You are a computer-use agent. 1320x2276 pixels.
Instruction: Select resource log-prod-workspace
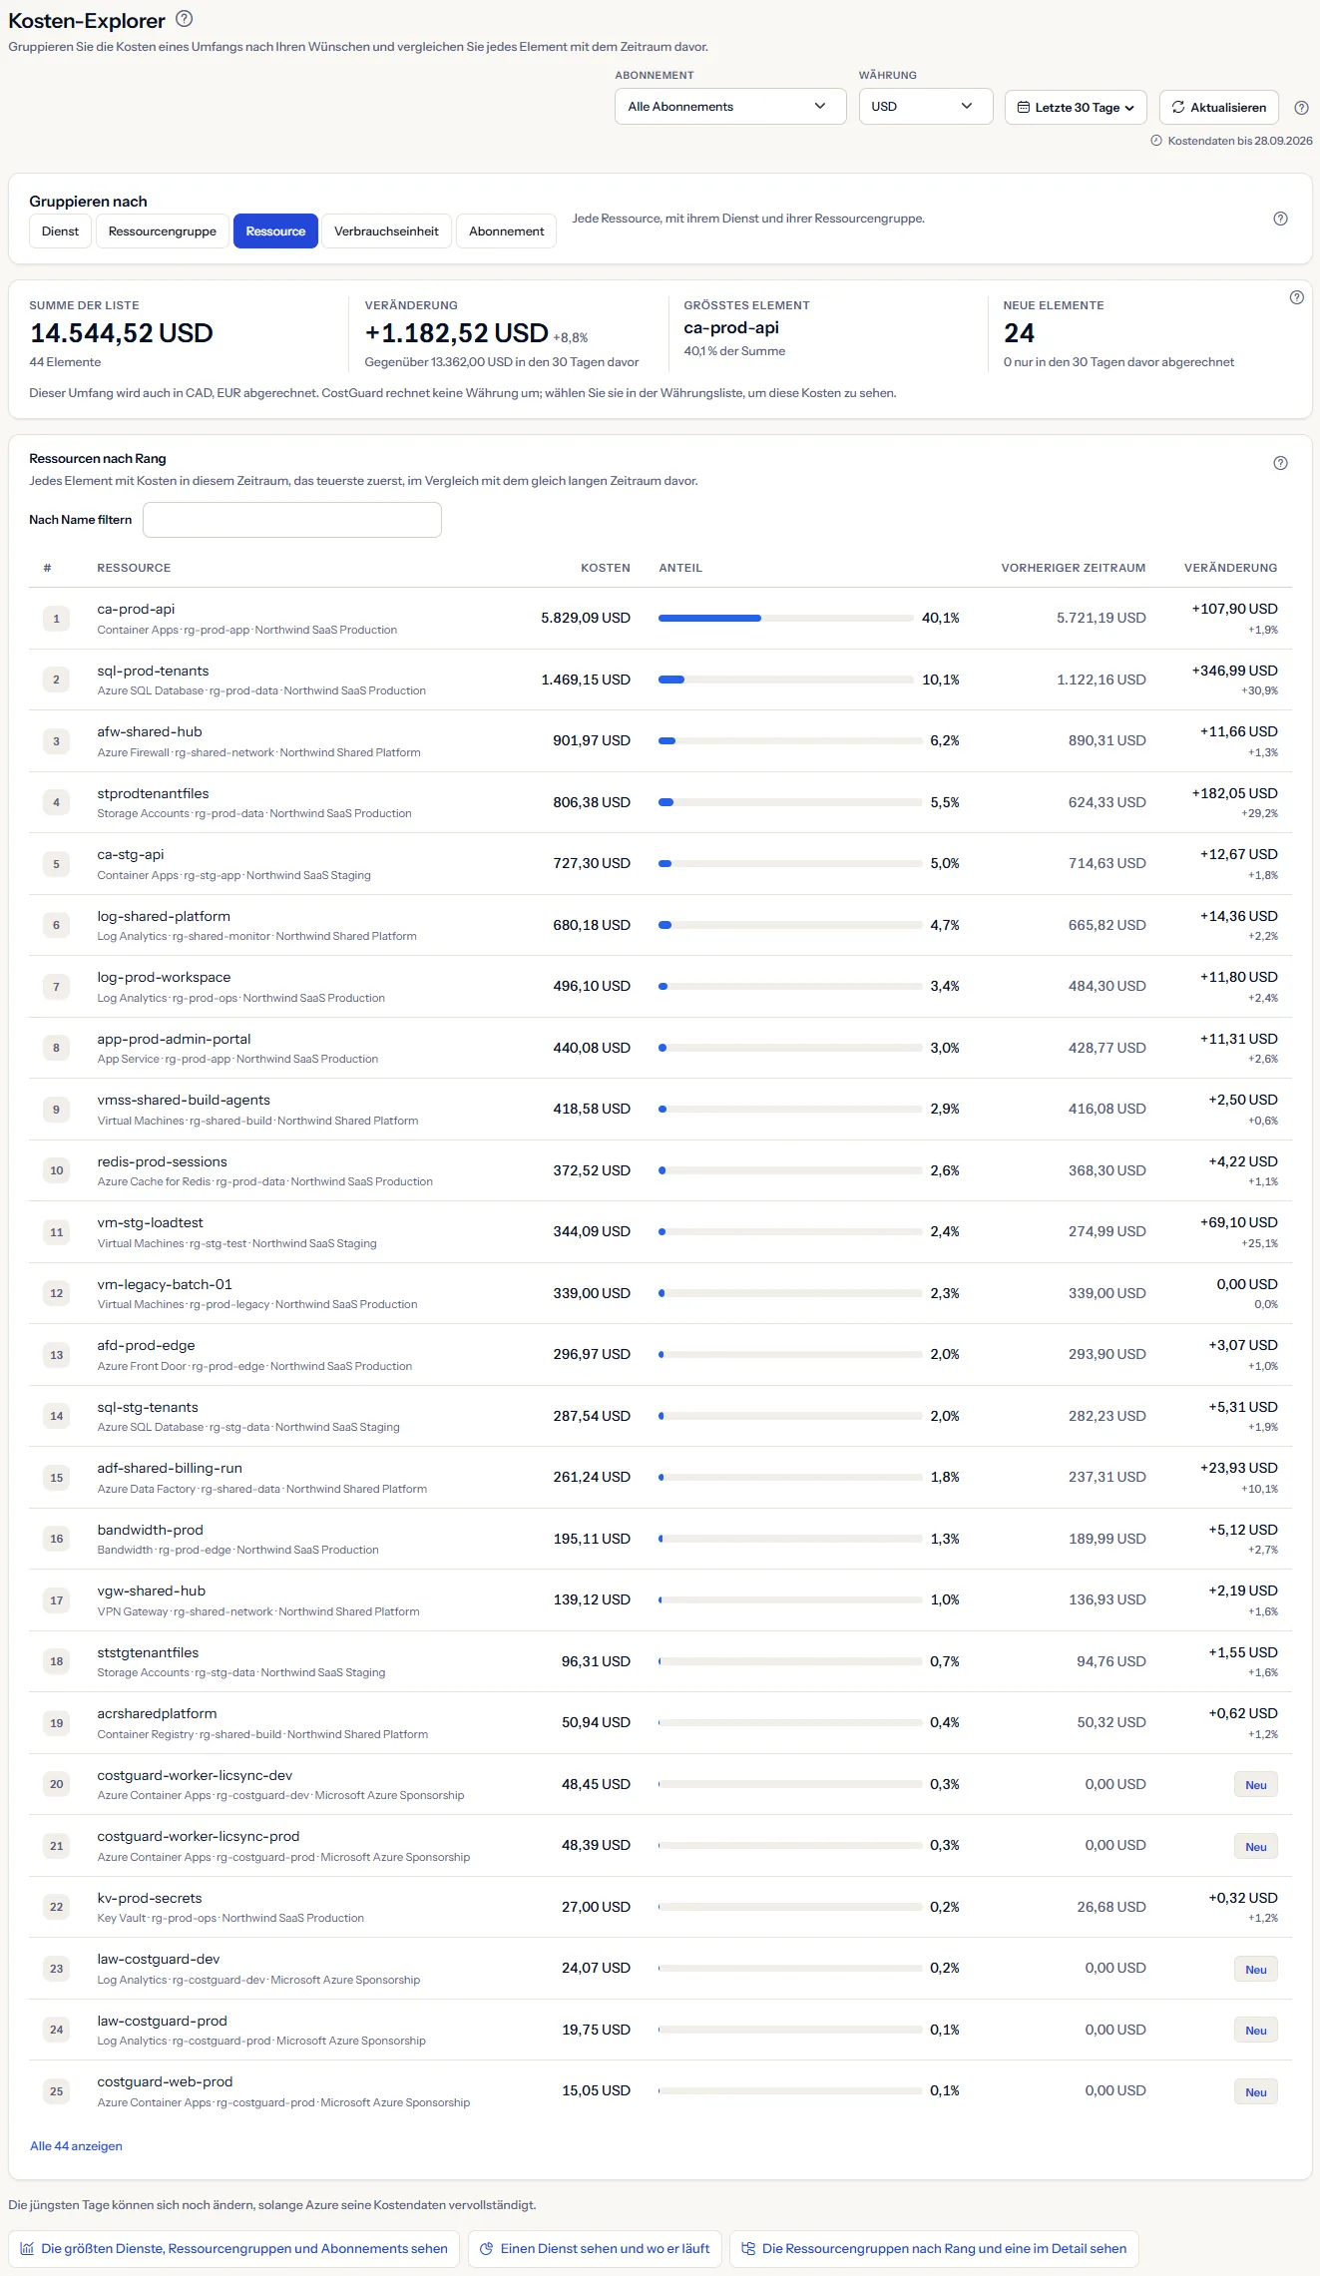[164, 977]
